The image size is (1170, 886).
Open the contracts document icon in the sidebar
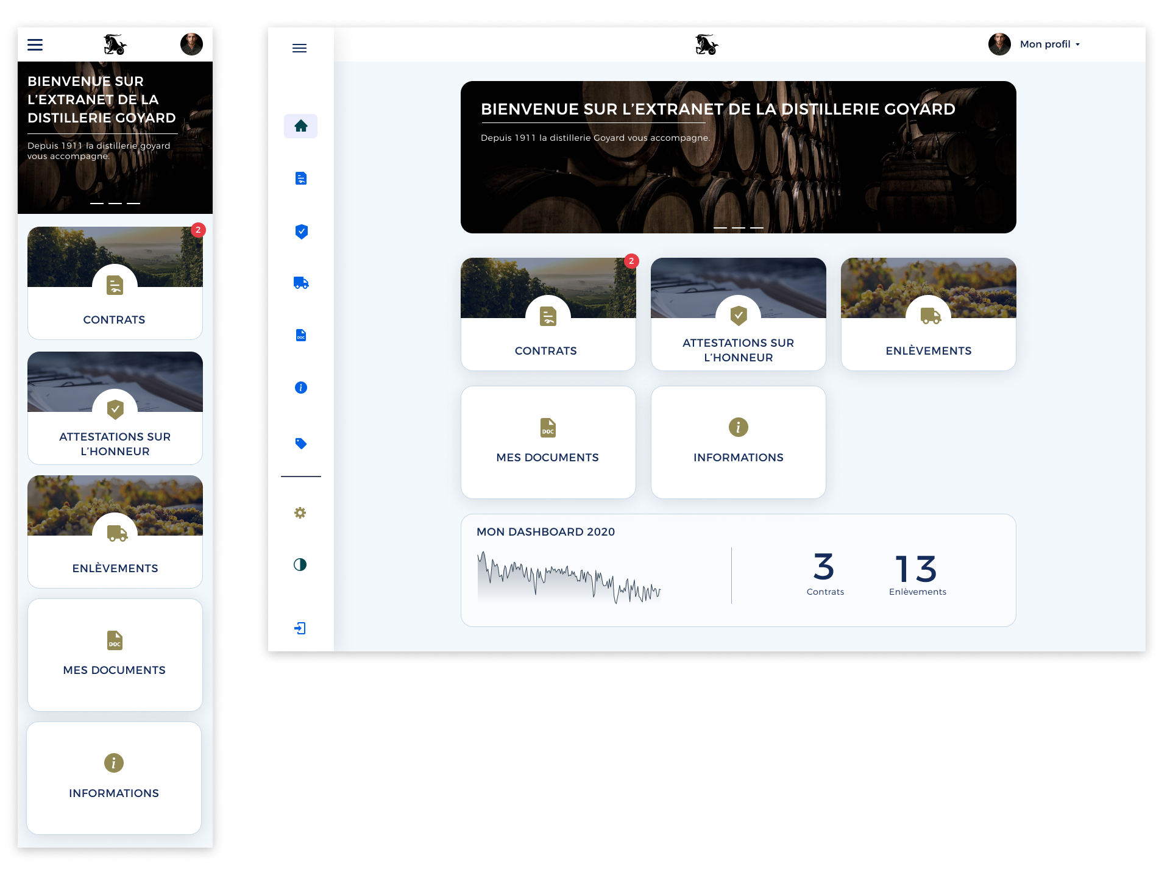[301, 178]
